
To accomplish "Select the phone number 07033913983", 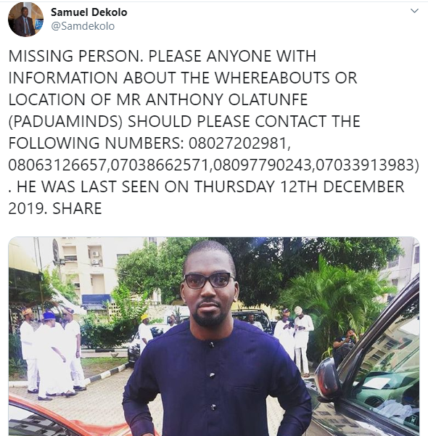I will pos(365,165).
